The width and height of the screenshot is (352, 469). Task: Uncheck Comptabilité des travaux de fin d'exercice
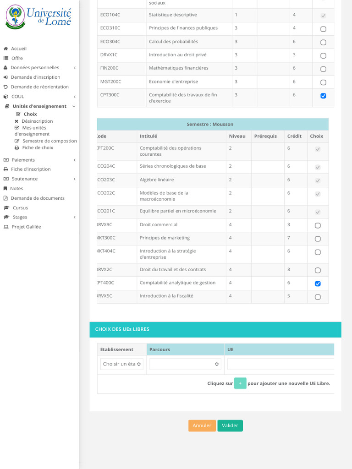tap(323, 96)
